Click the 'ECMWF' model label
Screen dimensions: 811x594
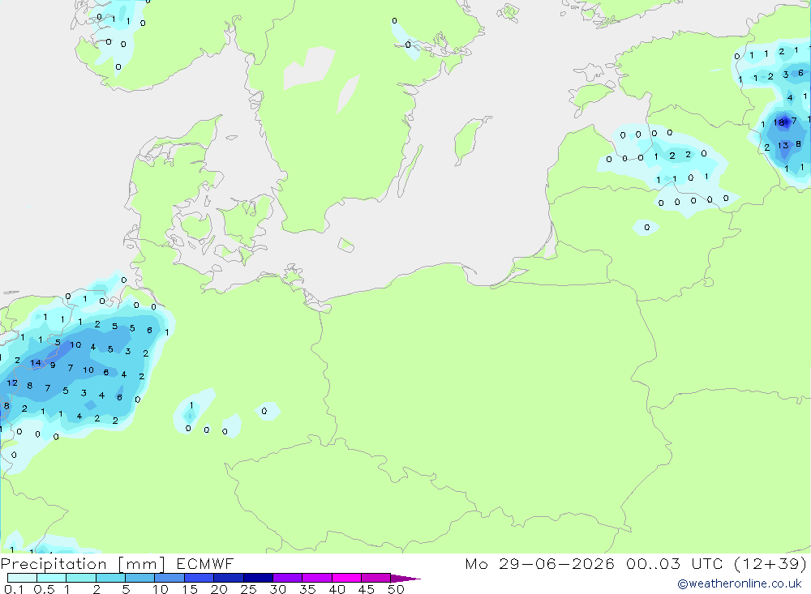point(205,563)
